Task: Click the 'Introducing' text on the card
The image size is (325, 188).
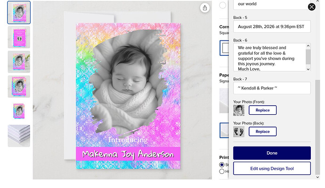Action: click(x=128, y=140)
